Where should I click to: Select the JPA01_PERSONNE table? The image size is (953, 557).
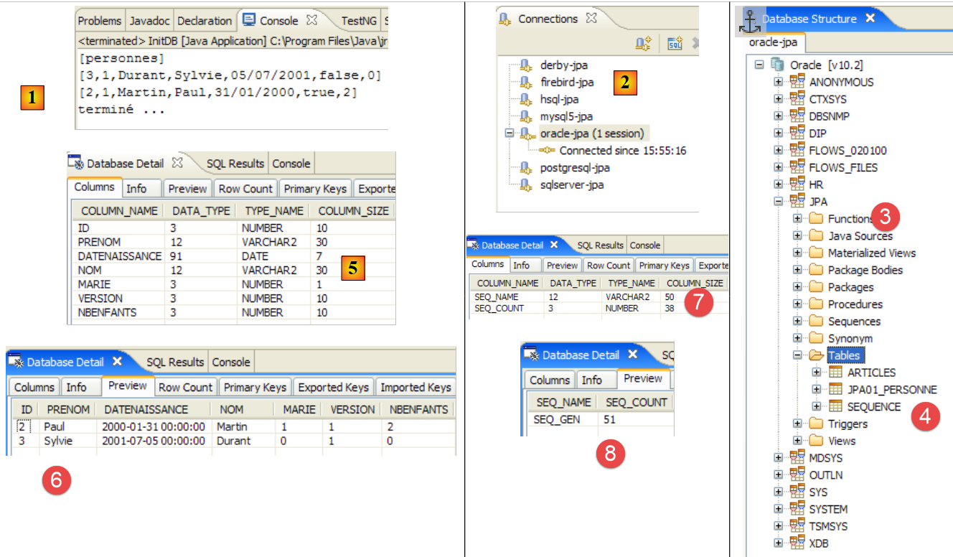(x=891, y=390)
